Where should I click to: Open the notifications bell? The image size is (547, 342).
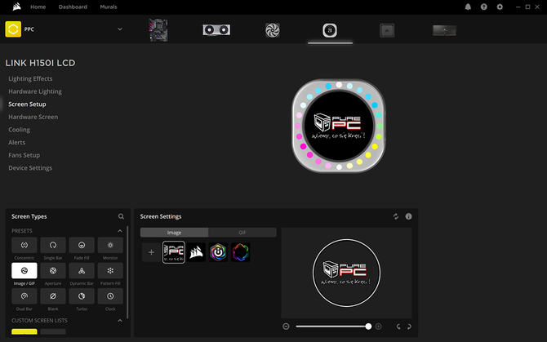pos(468,7)
